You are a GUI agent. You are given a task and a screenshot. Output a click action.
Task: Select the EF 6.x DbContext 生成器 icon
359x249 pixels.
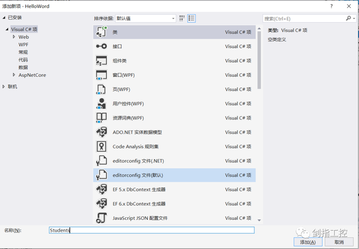(x=102, y=204)
